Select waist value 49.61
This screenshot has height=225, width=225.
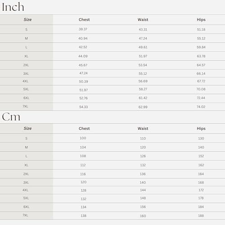pos(143,47)
